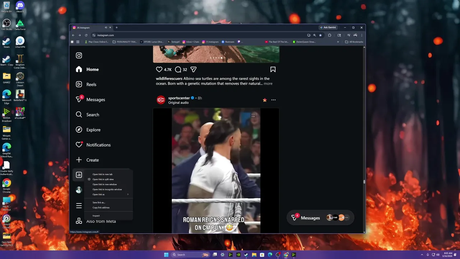
Task: Open the sportscenter profile name
Action: (179, 98)
